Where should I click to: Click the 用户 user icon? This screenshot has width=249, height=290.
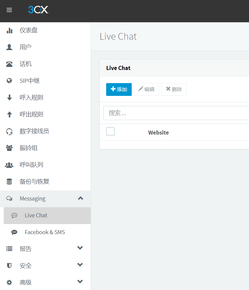(x=9, y=47)
